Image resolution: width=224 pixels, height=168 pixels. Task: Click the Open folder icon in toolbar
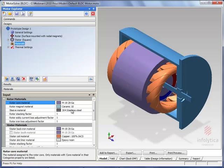(10, 14)
